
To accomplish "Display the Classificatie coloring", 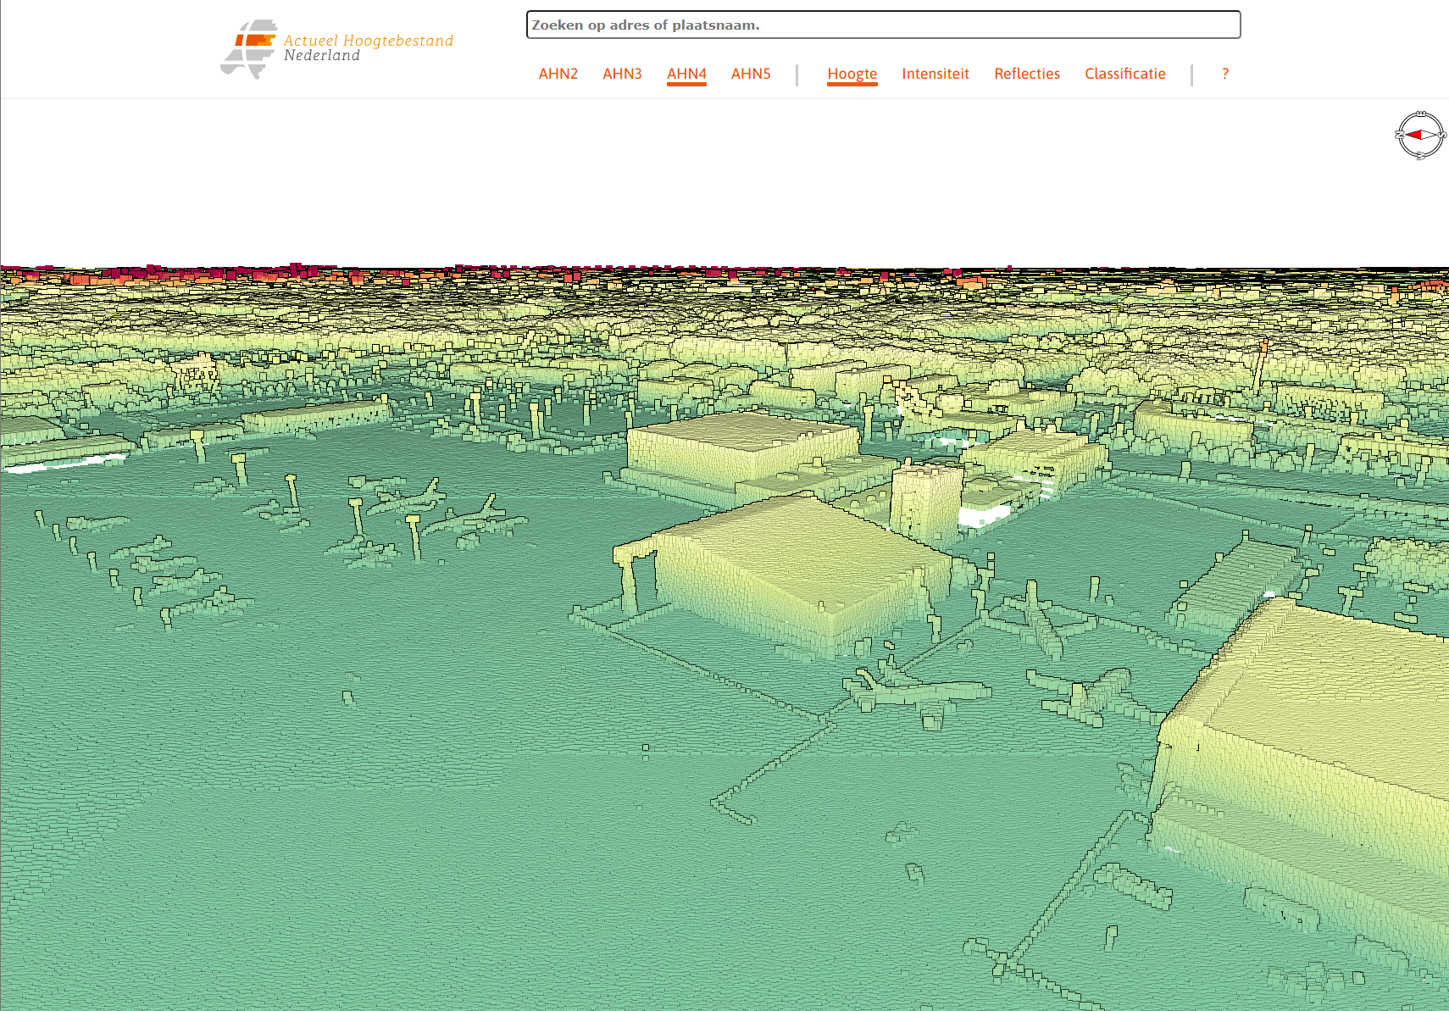I will (x=1124, y=74).
